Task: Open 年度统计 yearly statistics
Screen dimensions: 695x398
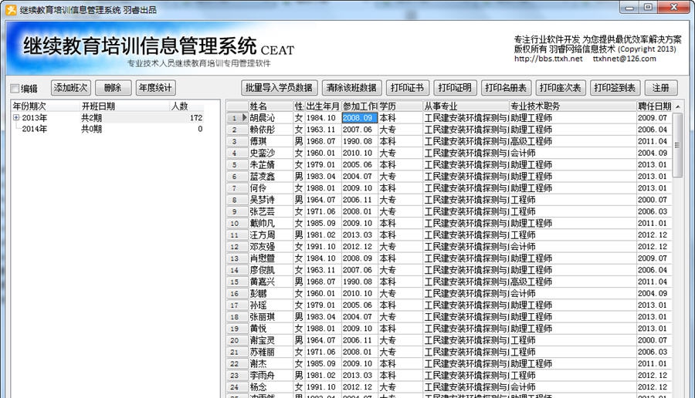Action: (x=155, y=88)
